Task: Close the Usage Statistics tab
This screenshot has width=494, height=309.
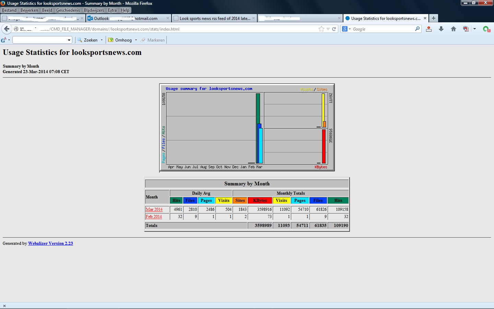Action: pyautogui.click(x=425, y=18)
